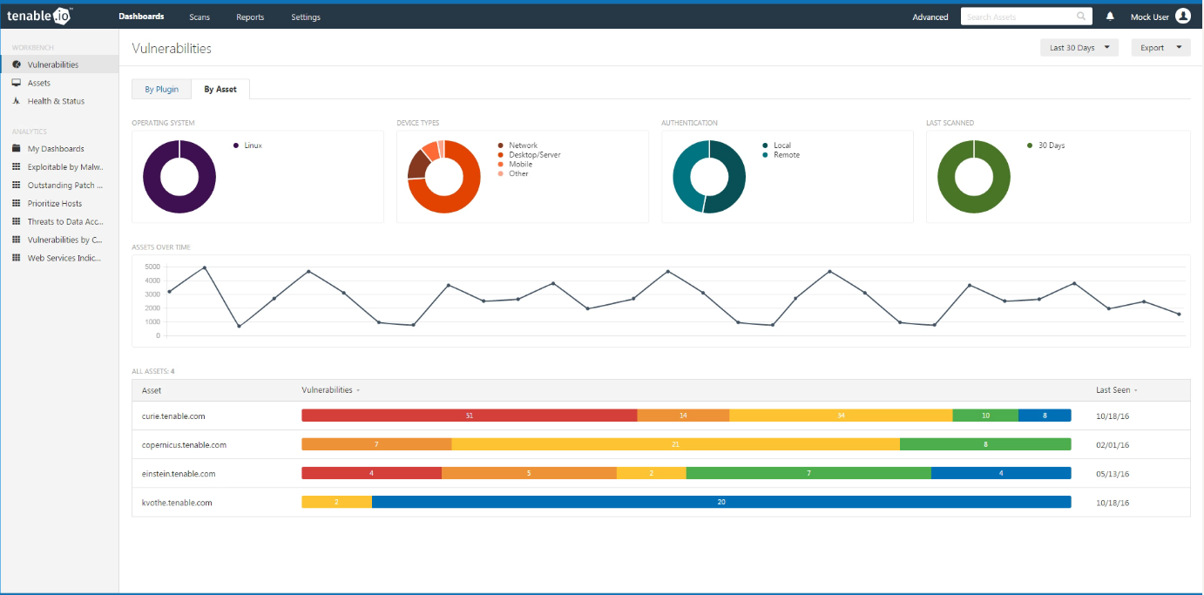The height and width of the screenshot is (595, 1204).
Task: Click the blue 20 segment in kvothe's bar
Action: (721, 502)
